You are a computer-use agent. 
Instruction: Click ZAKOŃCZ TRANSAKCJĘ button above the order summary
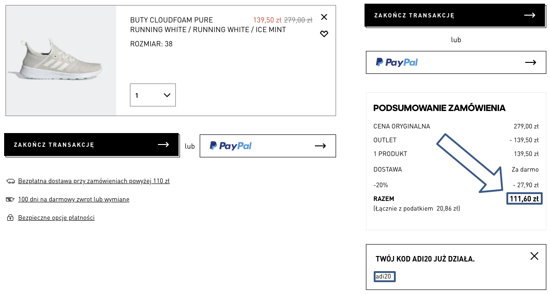(455, 15)
